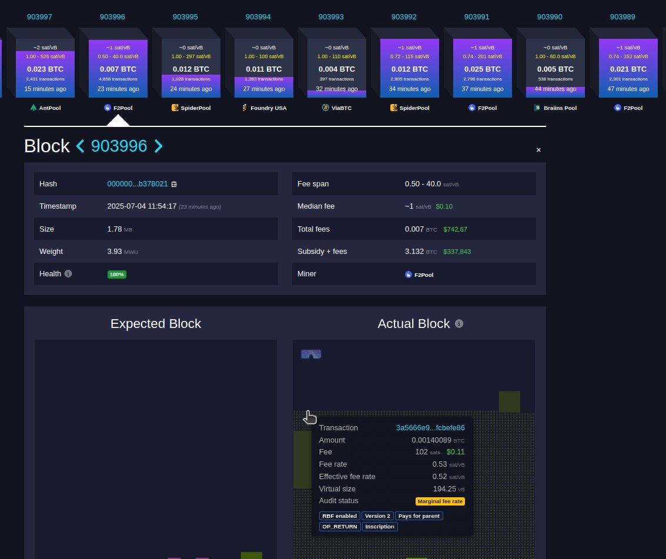Select block cube mined 24 minutes ago
666x559 pixels.
click(x=191, y=68)
